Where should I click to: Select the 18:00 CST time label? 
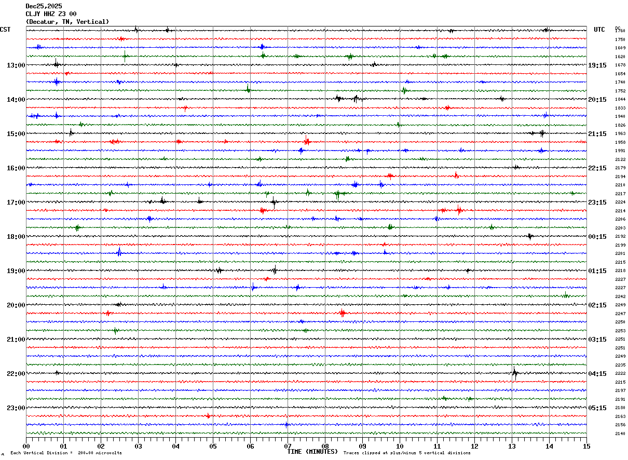(x=16, y=237)
